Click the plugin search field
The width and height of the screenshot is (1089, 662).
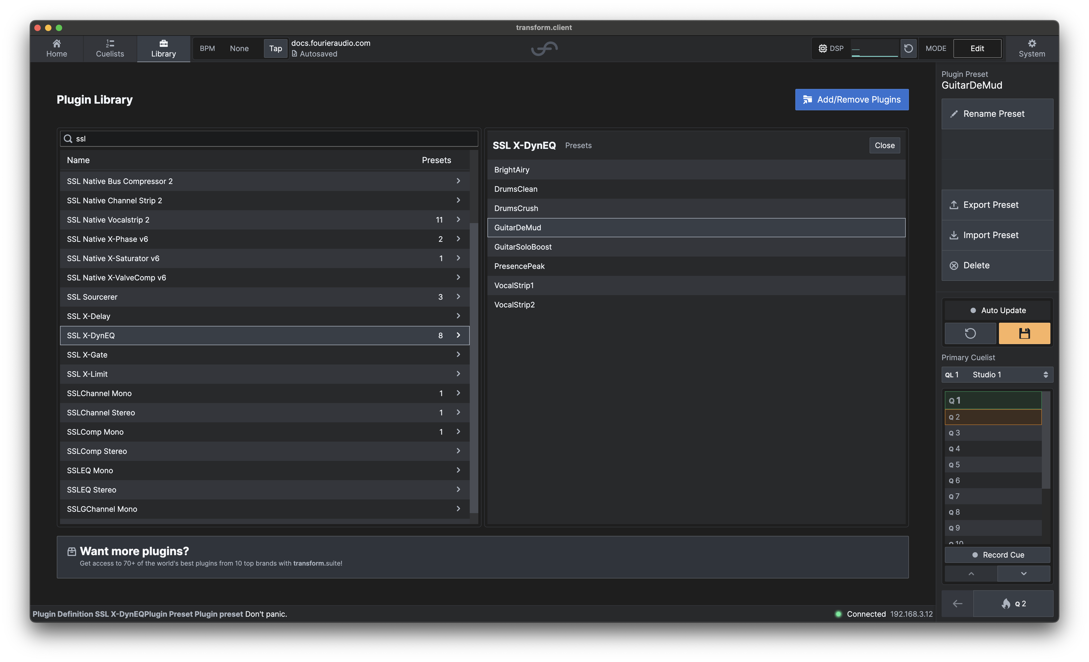pyautogui.click(x=269, y=139)
